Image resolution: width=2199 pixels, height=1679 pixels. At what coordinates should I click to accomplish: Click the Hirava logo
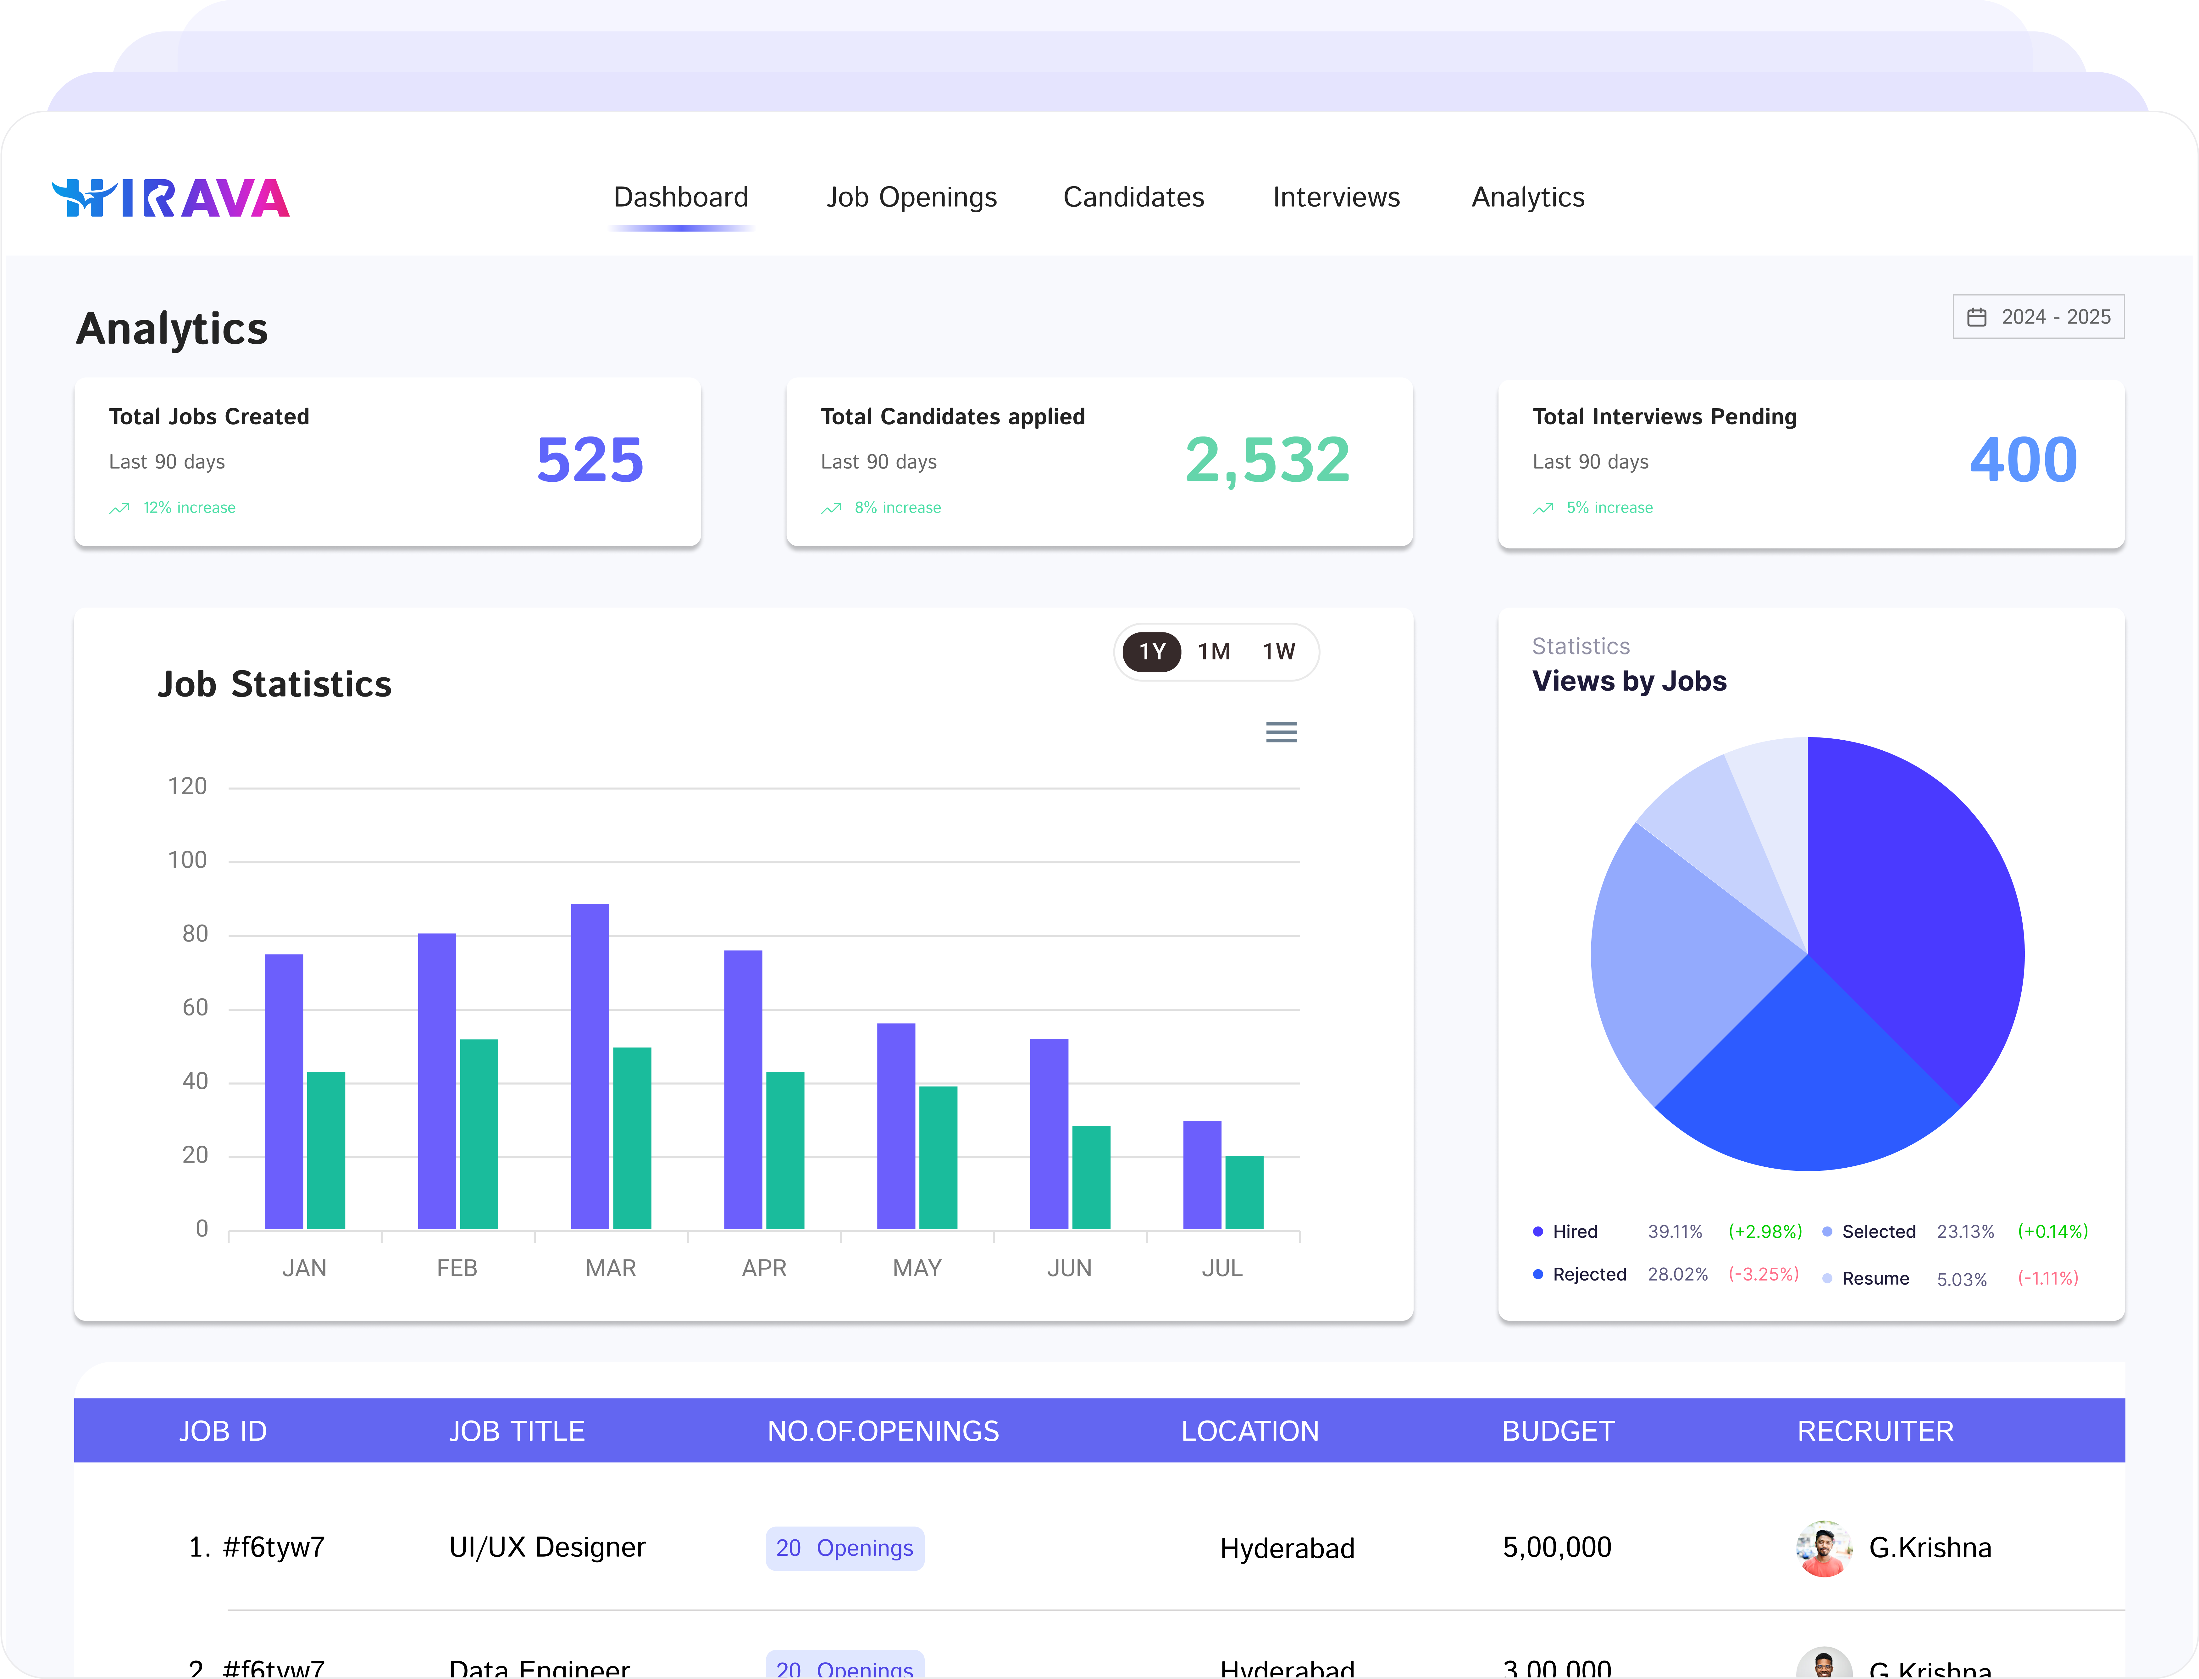point(171,198)
